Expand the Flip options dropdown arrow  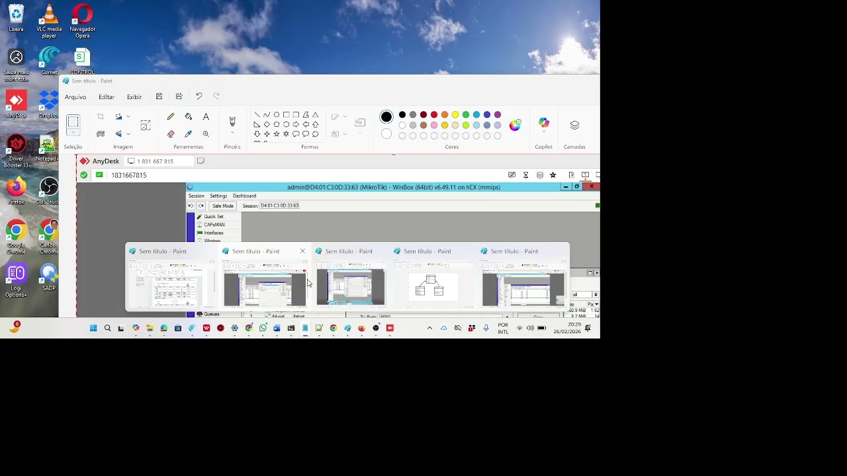coord(128,134)
